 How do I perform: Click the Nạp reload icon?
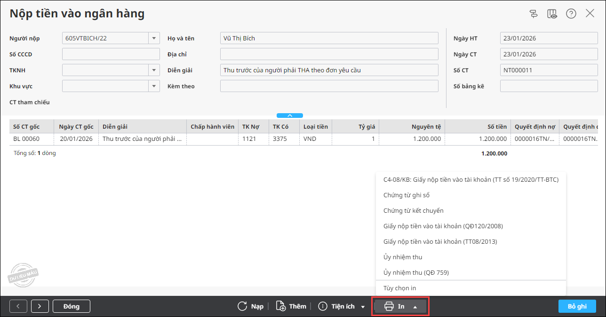242,306
